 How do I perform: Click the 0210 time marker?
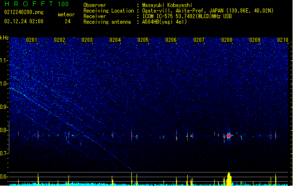[283, 40]
